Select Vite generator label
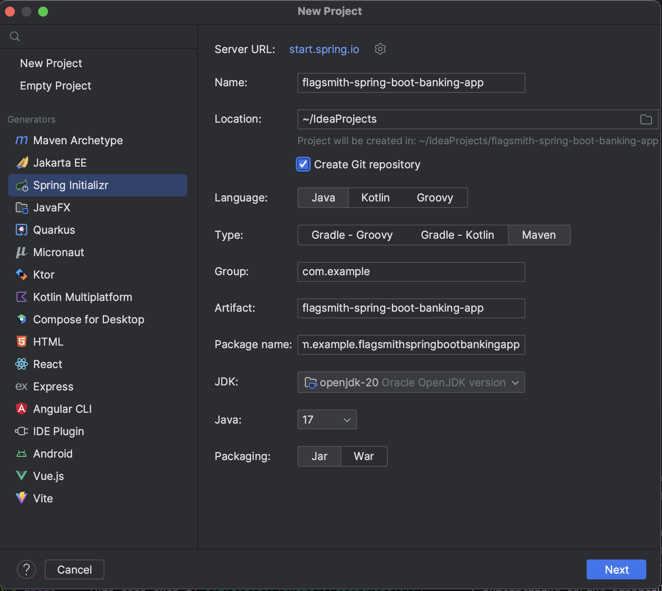Image resolution: width=662 pixels, height=591 pixels. click(x=43, y=499)
